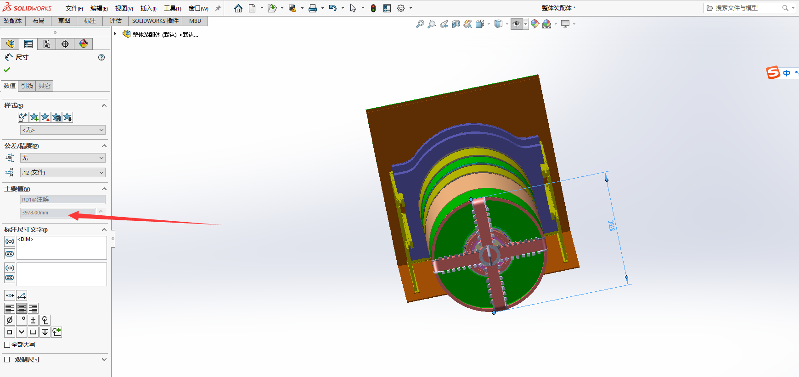The width and height of the screenshot is (799, 377).
Task: Switch to PropertyManager tab icon
Action: (x=28, y=44)
